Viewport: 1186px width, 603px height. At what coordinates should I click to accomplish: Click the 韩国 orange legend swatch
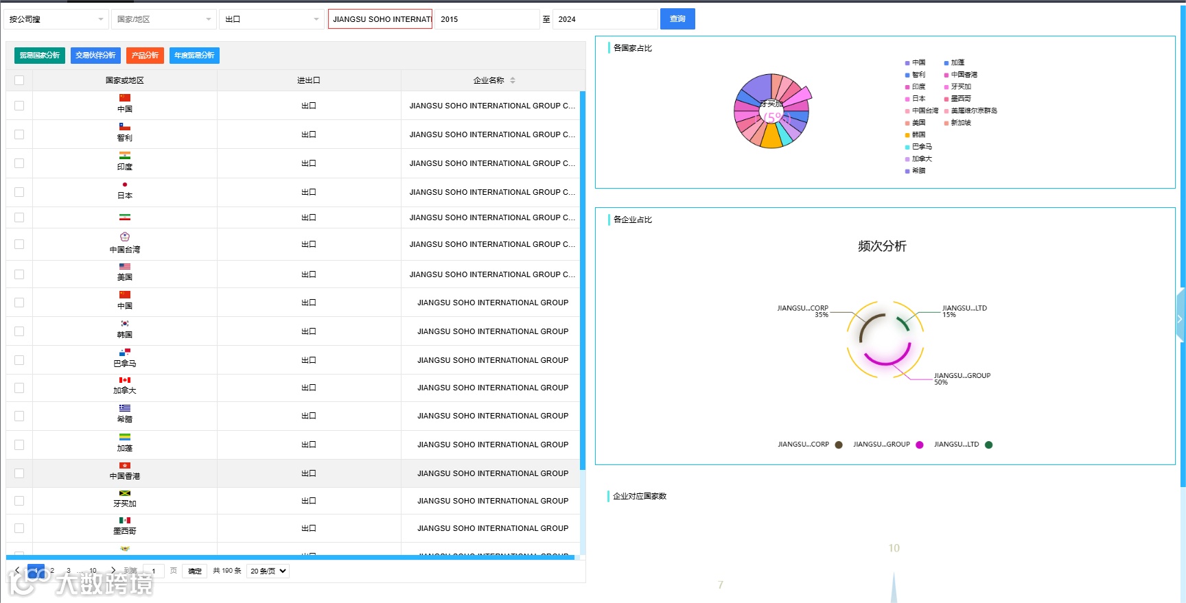[x=907, y=135]
